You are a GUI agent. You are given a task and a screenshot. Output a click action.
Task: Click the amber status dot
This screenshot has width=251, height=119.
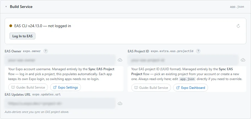pos(11,26)
